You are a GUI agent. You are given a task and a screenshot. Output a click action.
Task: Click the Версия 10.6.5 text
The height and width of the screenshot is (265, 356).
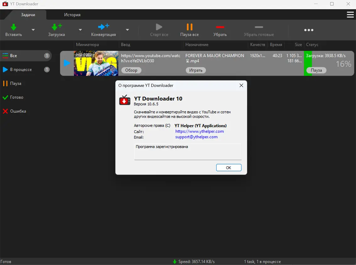tap(146, 104)
